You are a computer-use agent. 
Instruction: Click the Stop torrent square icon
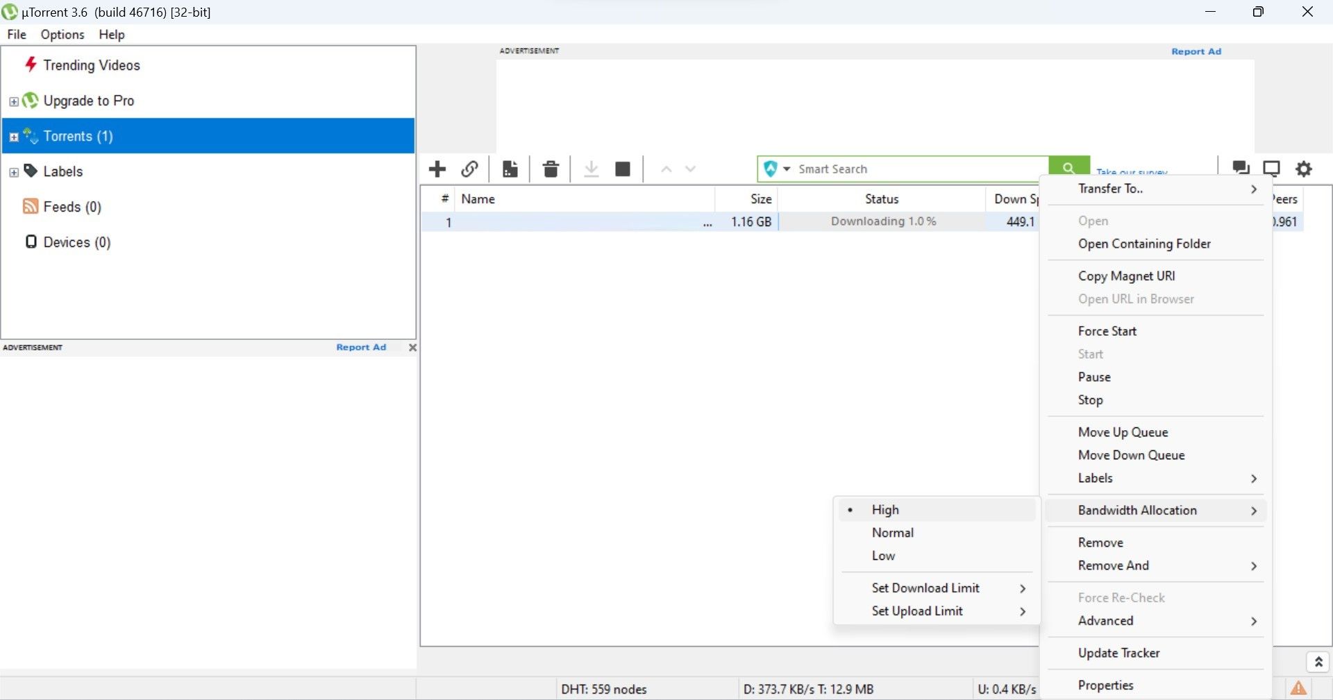(623, 169)
